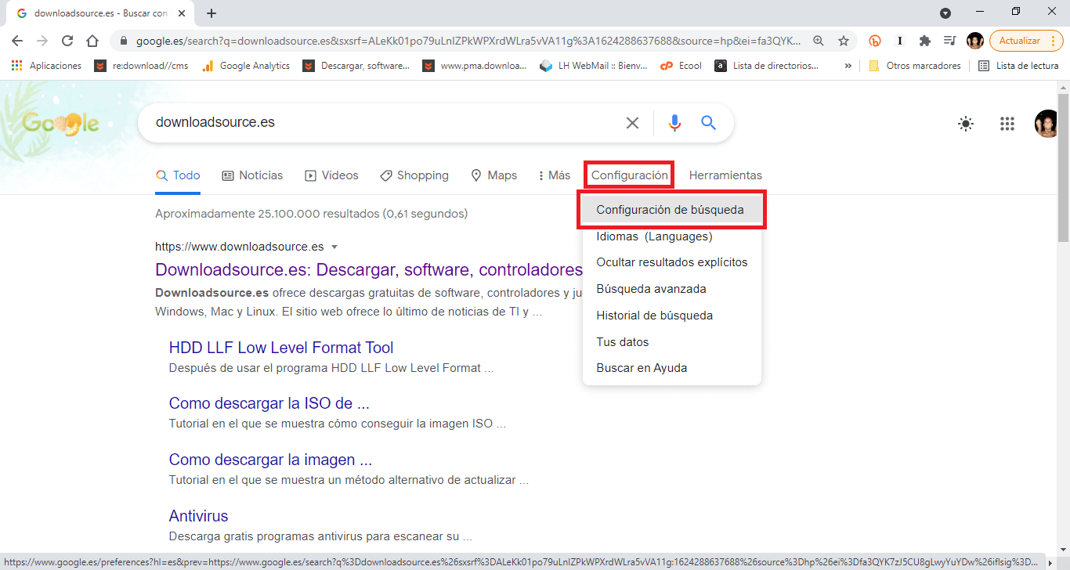Select Historial de búsqueda menu entry

click(x=671, y=316)
